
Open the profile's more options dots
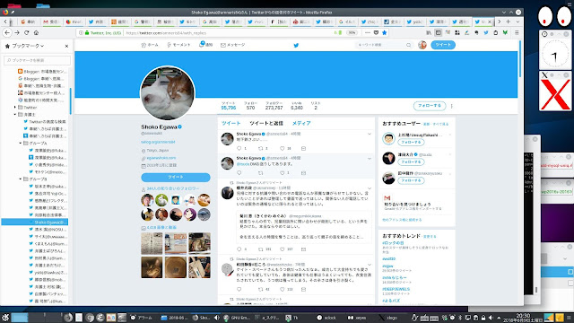tap(452, 106)
